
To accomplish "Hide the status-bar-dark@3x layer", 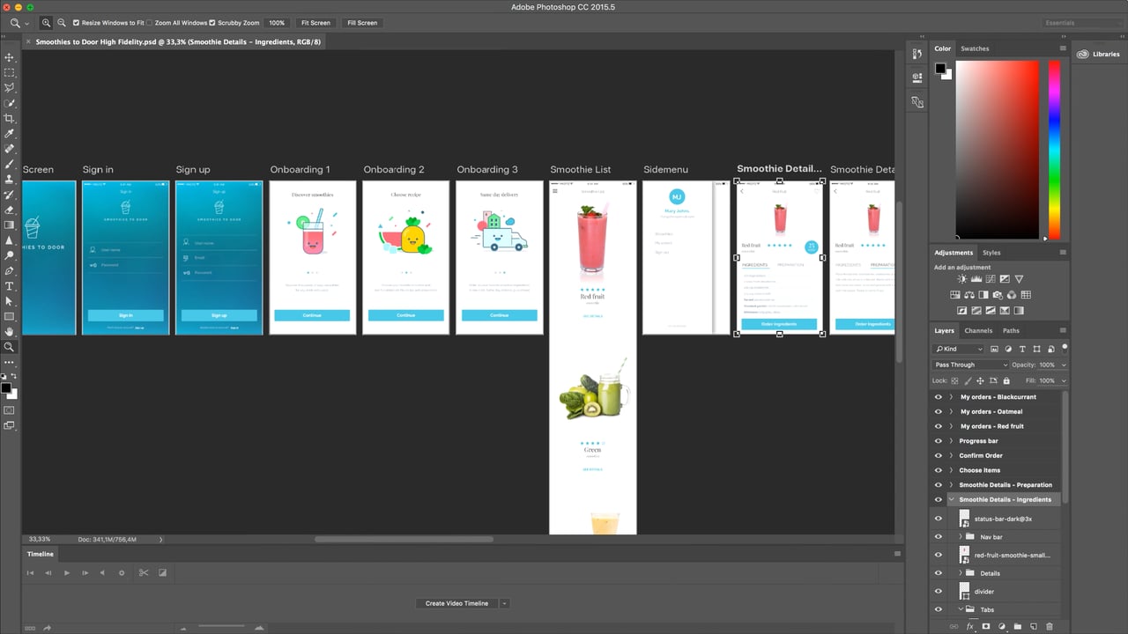I will click(x=938, y=519).
